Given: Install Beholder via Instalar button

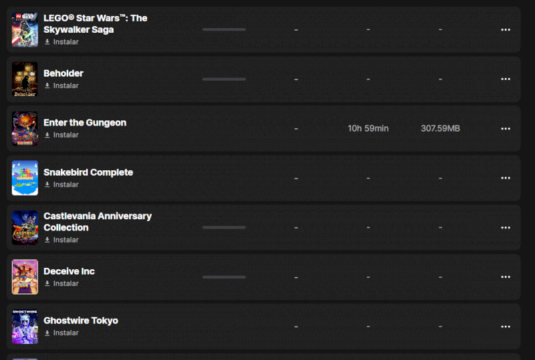Looking at the screenshot, I should (x=62, y=85).
